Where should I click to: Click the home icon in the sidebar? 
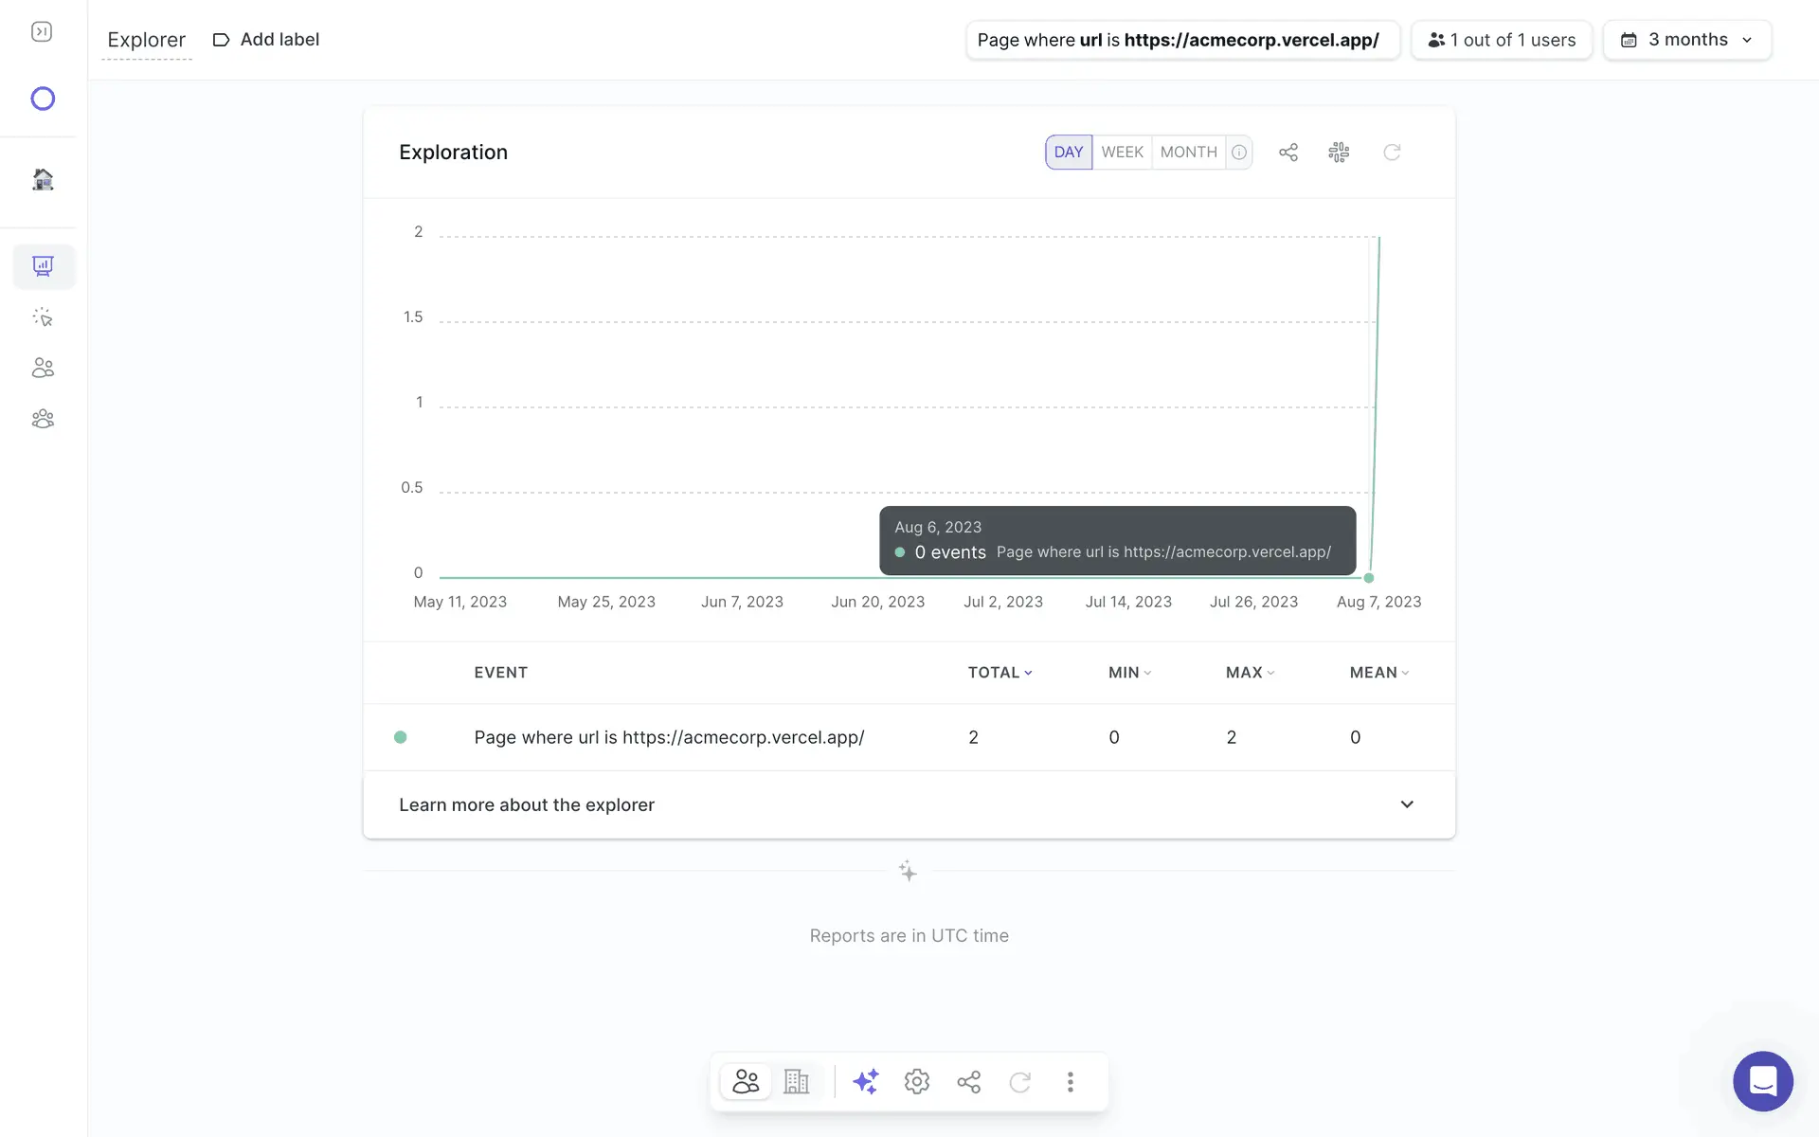click(43, 179)
